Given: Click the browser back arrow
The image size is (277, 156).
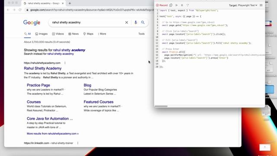Looking at the screenshot, I should (8, 10).
